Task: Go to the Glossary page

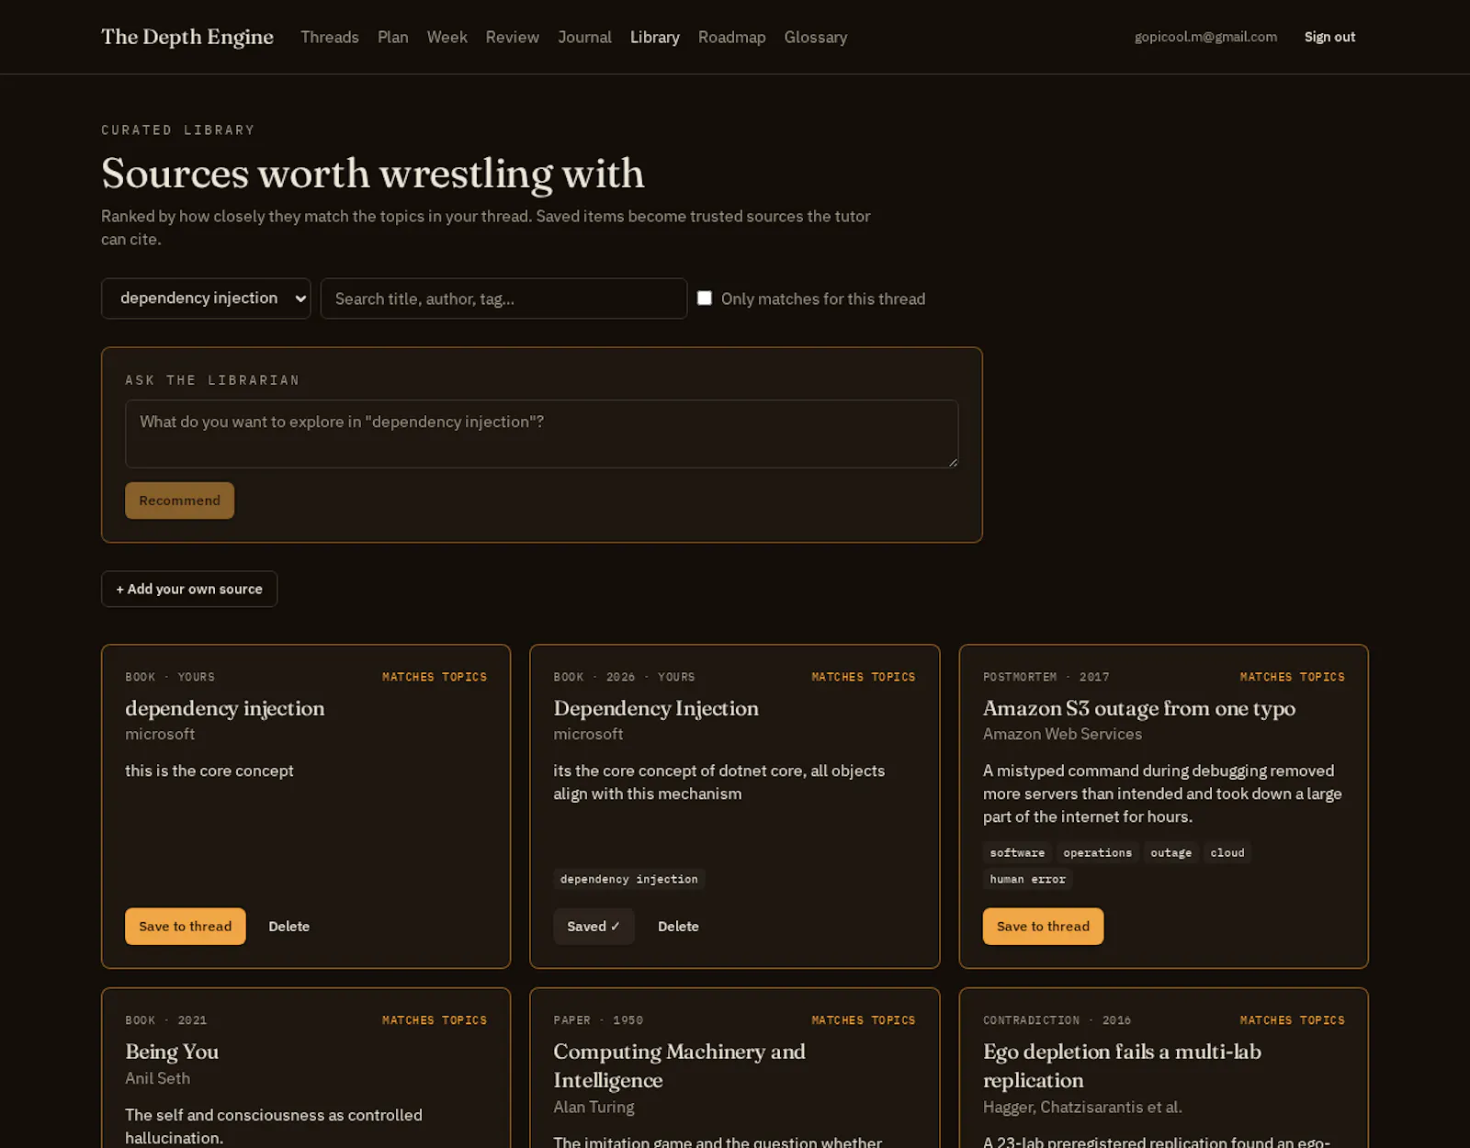Action: click(816, 37)
